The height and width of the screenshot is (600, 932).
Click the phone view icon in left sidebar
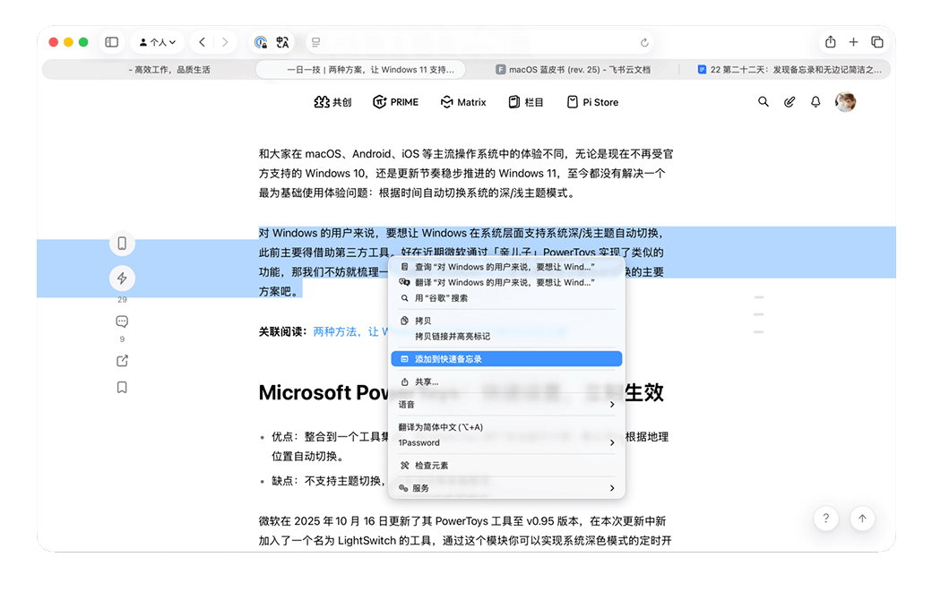click(x=122, y=244)
